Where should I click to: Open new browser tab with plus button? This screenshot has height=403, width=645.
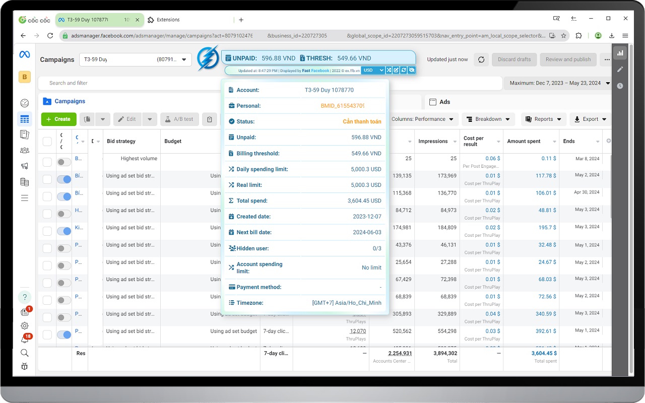pyautogui.click(x=241, y=20)
